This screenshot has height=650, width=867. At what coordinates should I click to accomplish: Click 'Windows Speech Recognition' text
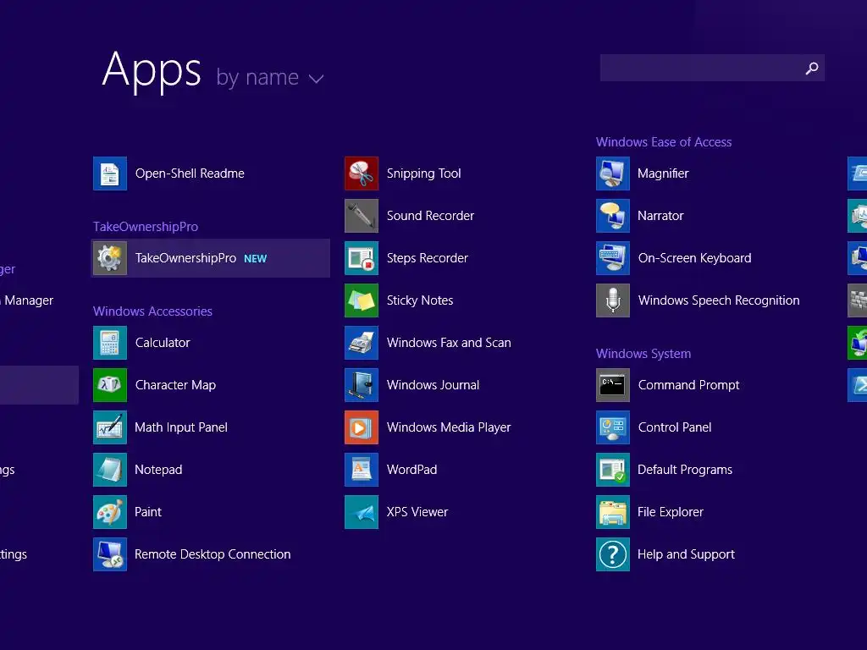[719, 300]
